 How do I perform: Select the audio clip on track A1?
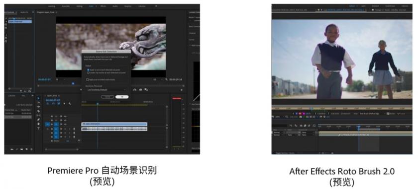pos(114,129)
